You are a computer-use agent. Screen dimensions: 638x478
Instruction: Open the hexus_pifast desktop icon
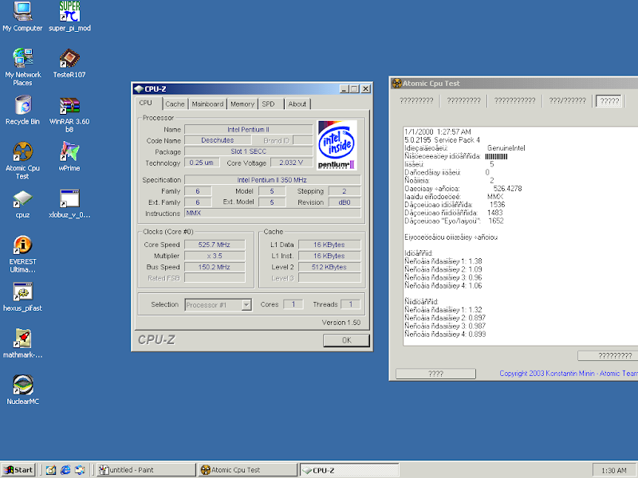click(22, 292)
